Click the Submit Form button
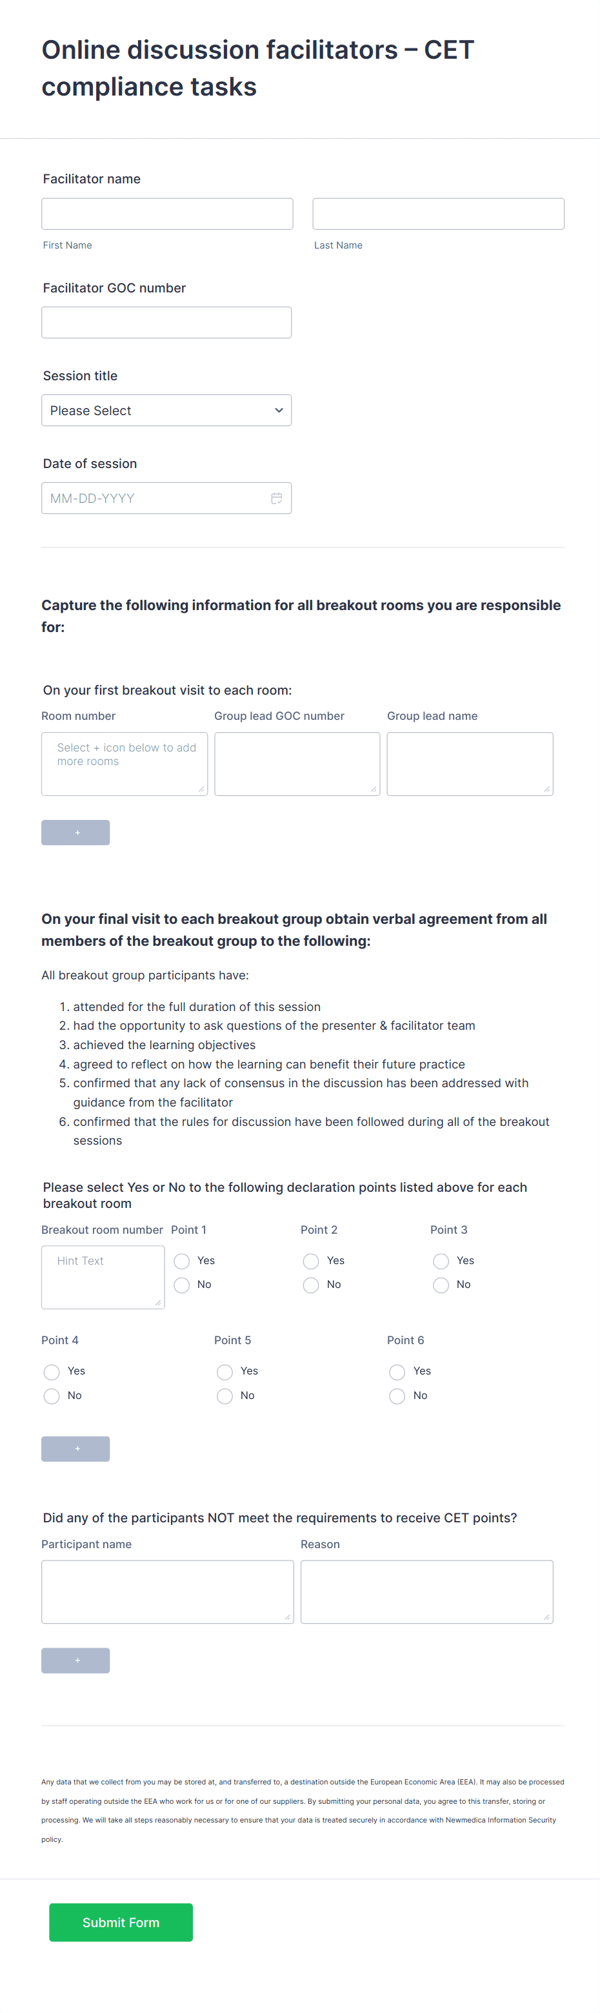This screenshot has width=600, height=2013. pos(120,1923)
